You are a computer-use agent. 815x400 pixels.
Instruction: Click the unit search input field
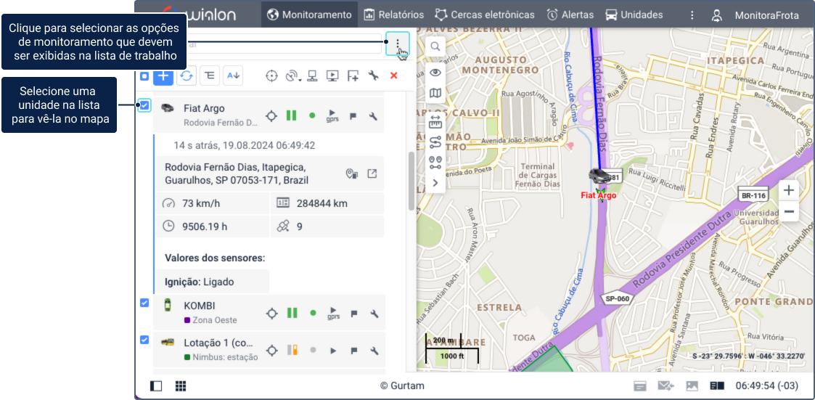284,44
